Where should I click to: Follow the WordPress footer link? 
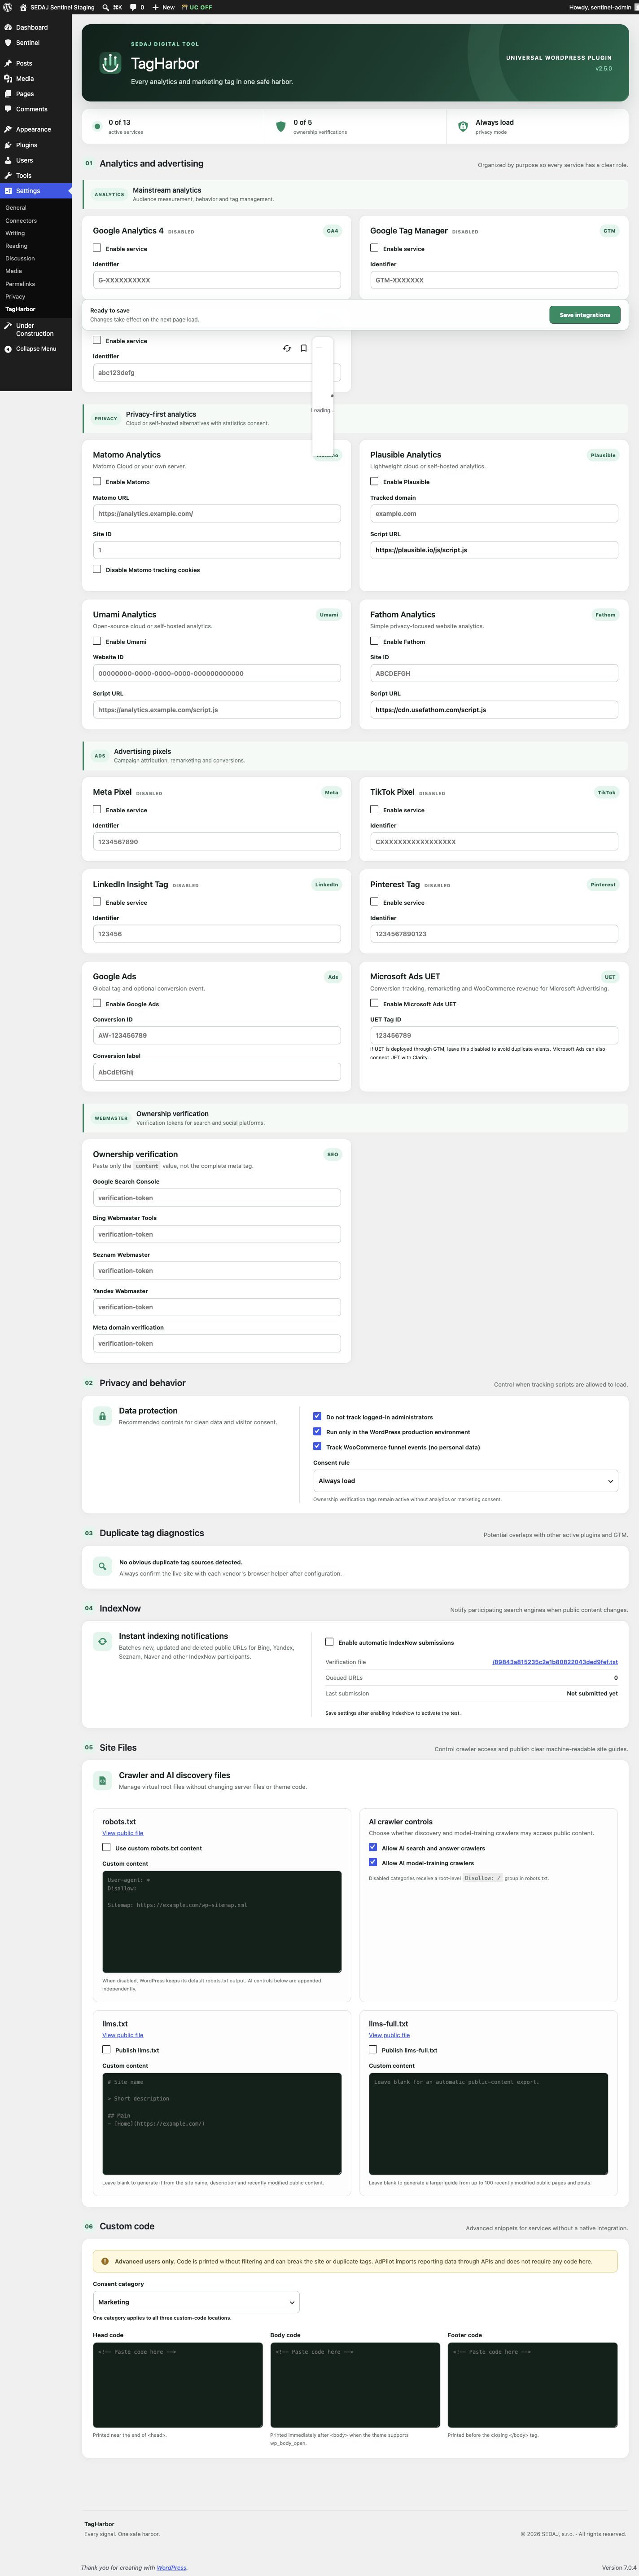tap(171, 2568)
